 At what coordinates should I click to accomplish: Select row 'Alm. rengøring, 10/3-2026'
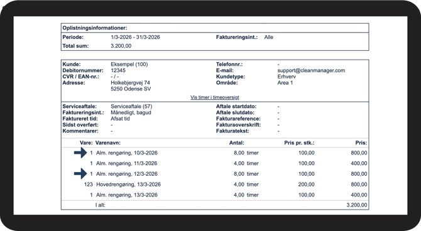click(x=214, y=153)
